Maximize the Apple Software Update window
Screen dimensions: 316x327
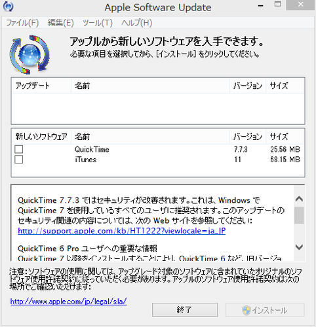pos(278,5)
